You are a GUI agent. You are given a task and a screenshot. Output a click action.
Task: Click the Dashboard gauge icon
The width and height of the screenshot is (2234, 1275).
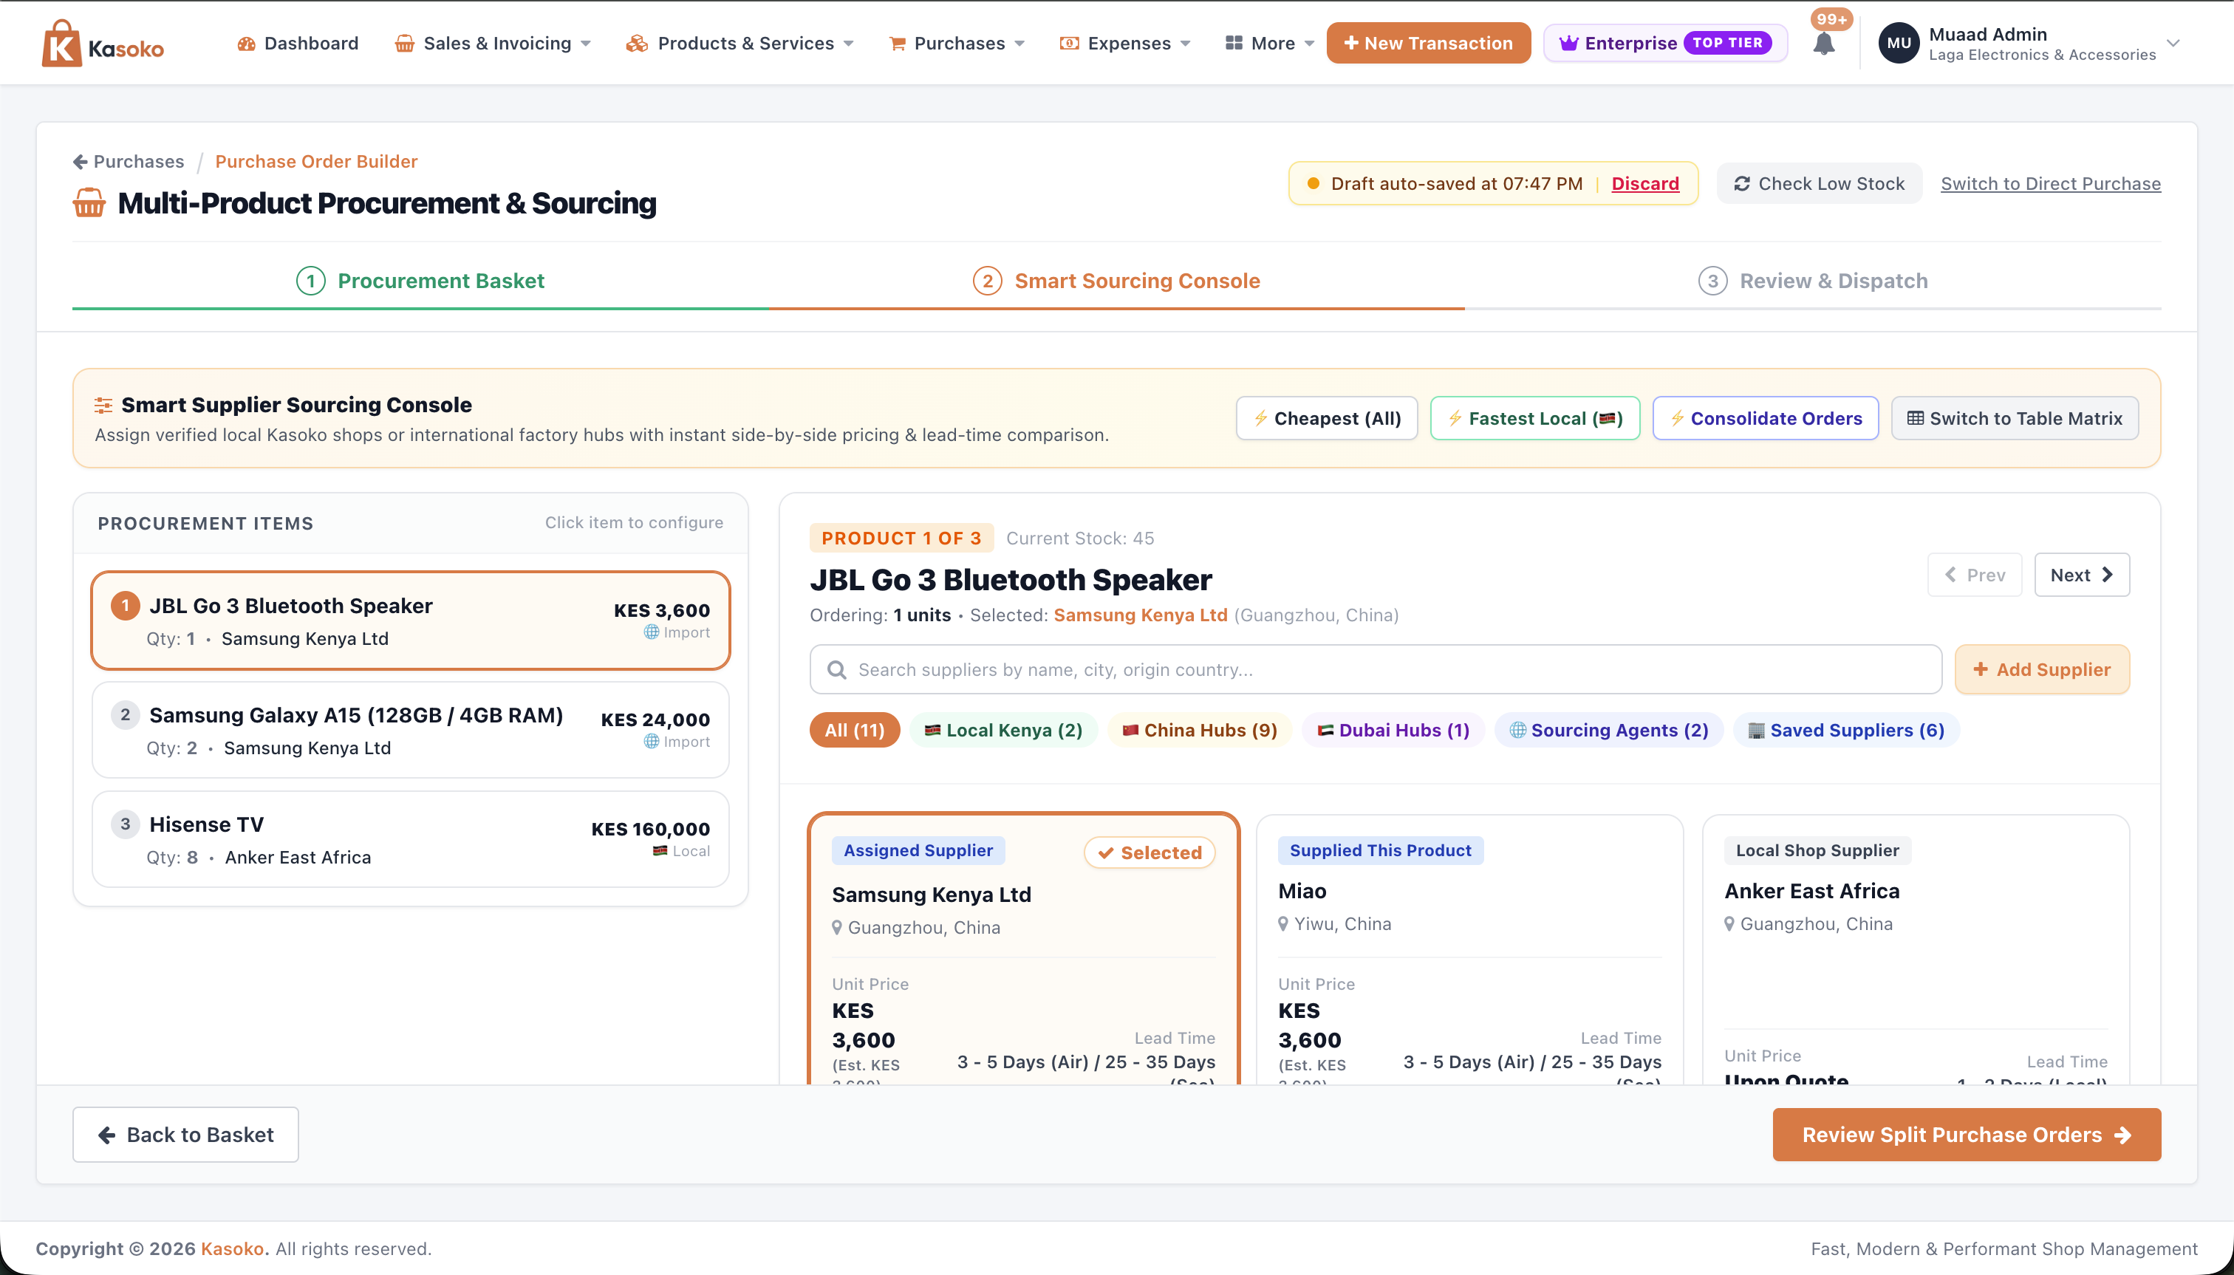(246, 43)
